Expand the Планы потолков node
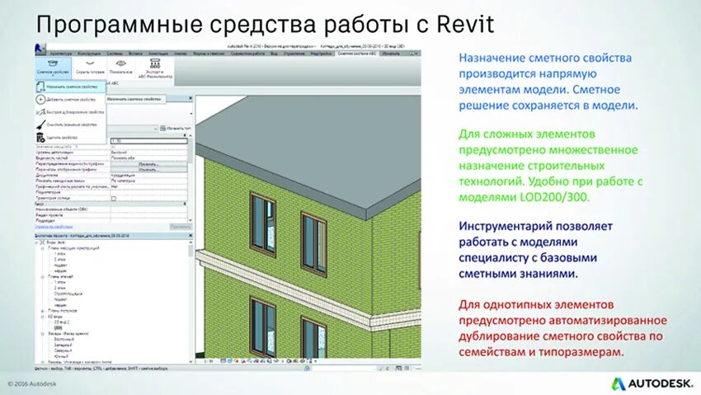The width and height of the screenshot is (701, 395). pyautogui.click(x=43, y=311)
